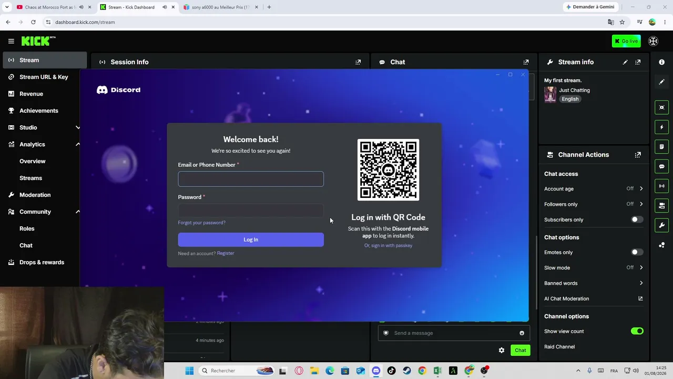Toggle the lightning bolt widget in right rail

[x=661, y=127]
